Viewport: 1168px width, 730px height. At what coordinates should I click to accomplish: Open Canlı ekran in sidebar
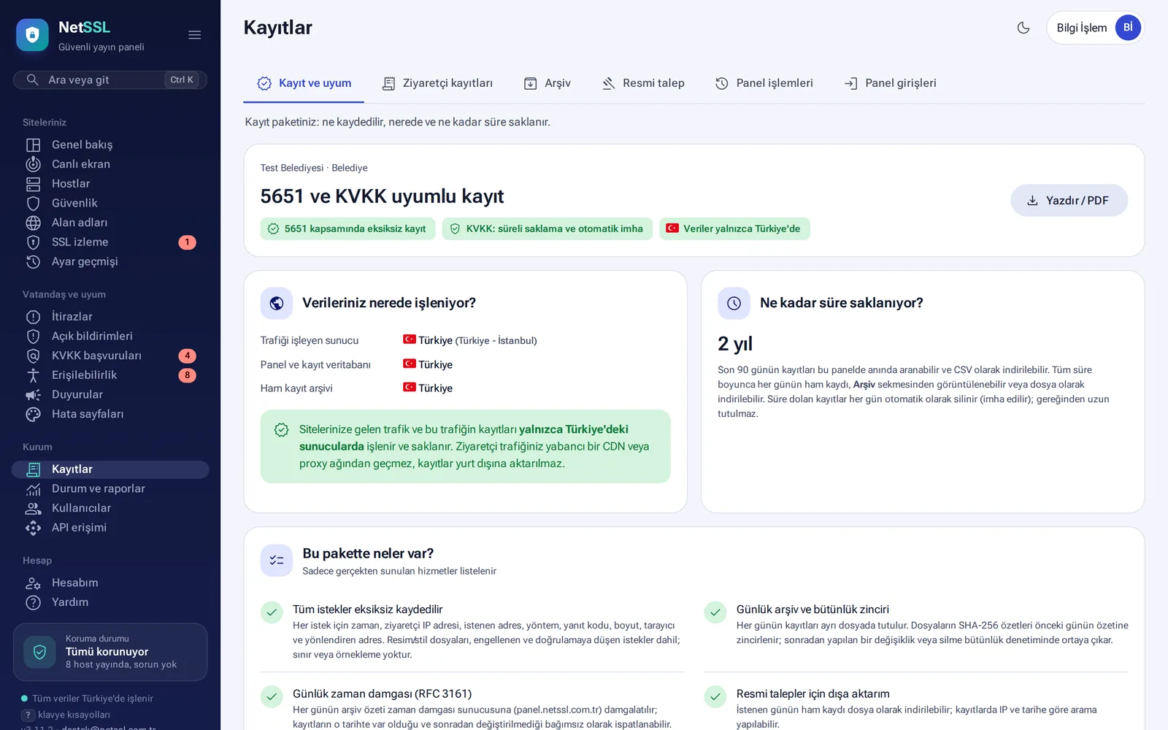coord(110,164)
